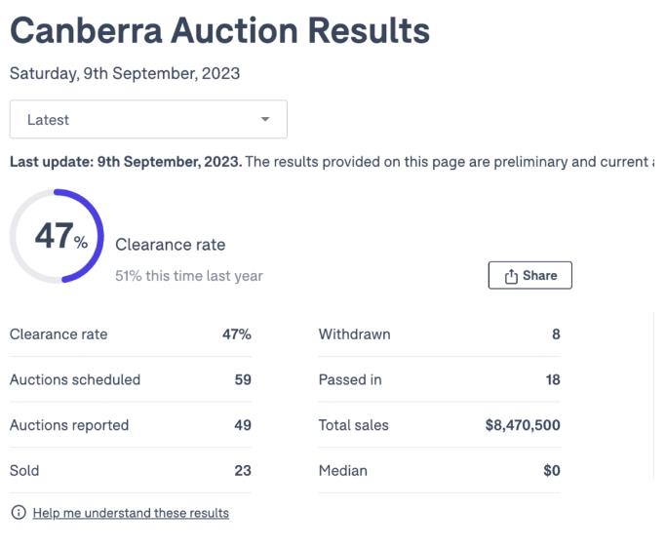Click the info icon beside help link
666x549 pixels.
click(18, 513)
